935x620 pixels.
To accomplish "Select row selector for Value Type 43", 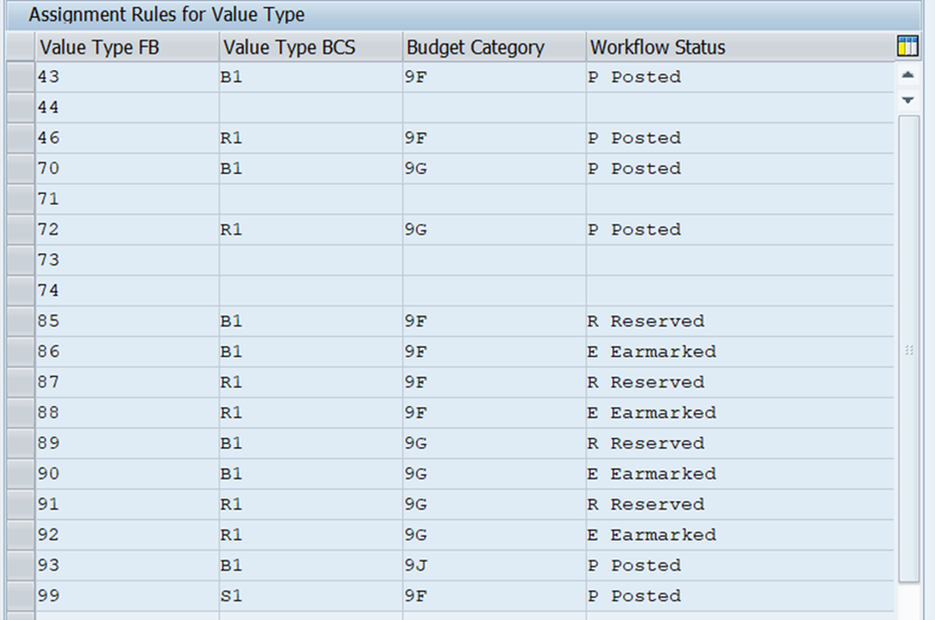I will click(20, 77).
